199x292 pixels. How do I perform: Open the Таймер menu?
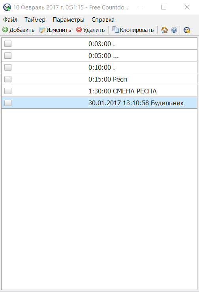[x=35, y=20]
